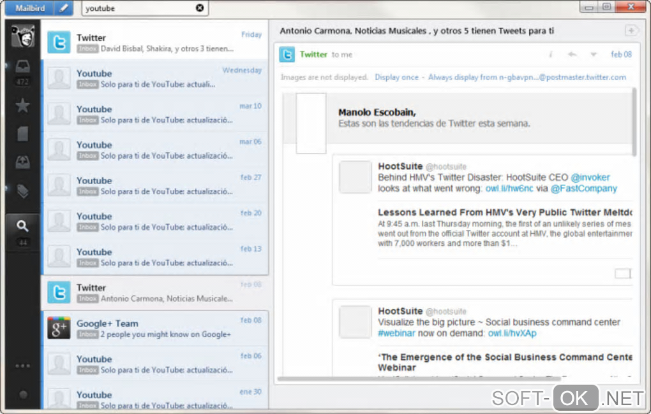Viewport: 651px width, 414px height.
Task: Open the @FastCompany mention link
Action: (584, 189)
